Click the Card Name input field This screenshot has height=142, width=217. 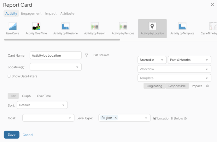(56, 55)
